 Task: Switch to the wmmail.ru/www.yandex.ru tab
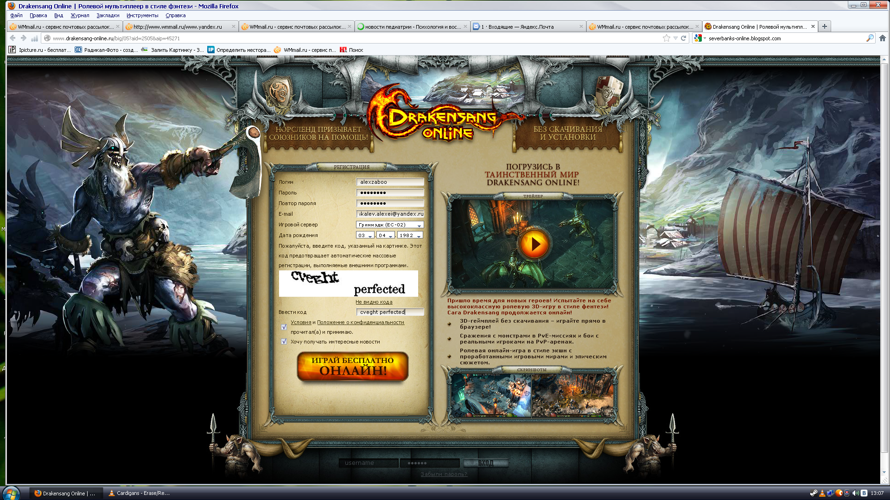pyautogui.click(x=180, y=26)
